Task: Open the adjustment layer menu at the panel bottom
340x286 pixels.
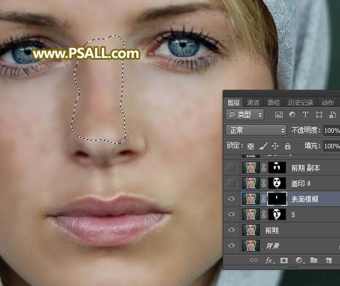Action: (299, 260)
